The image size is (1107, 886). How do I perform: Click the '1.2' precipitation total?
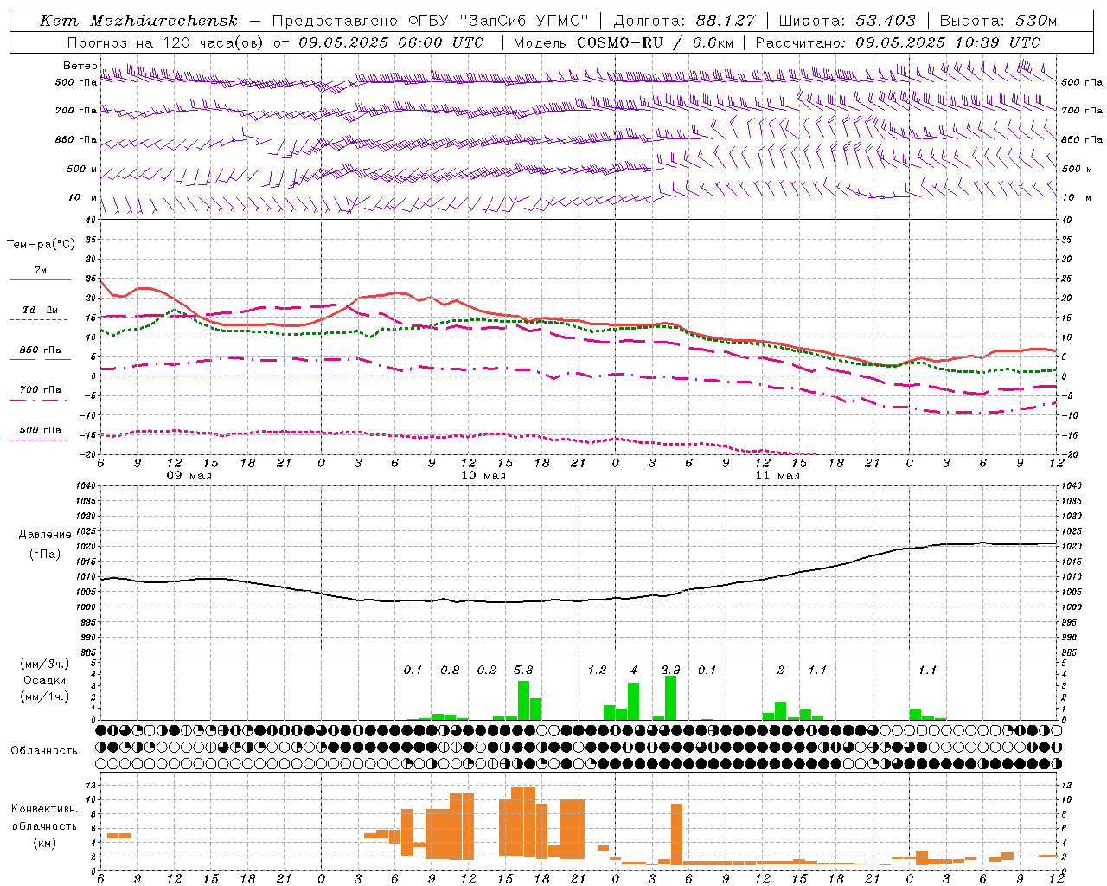[597, 670]
